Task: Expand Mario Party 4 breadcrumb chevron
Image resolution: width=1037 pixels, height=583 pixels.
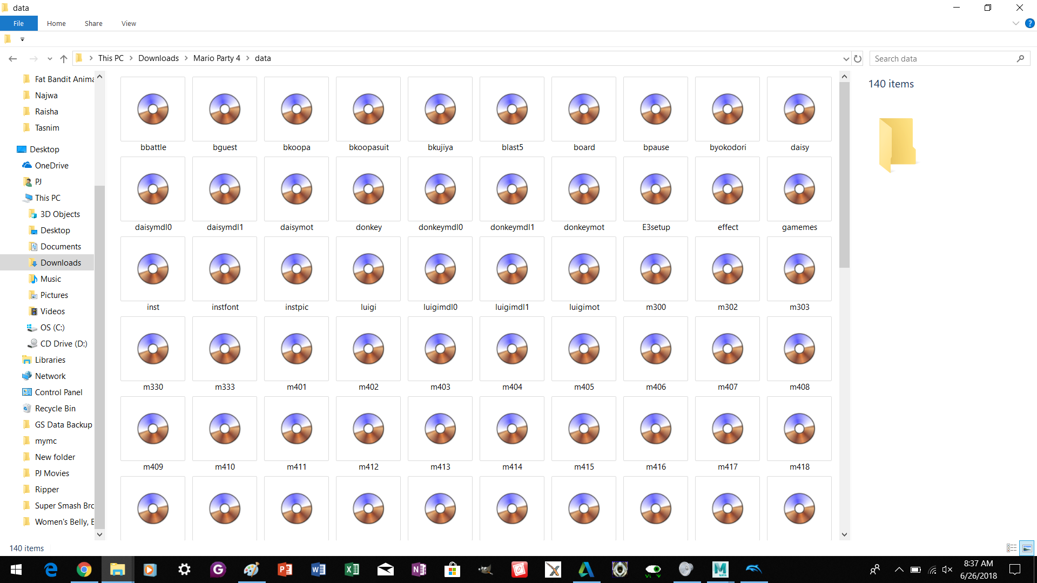Action: pos(247,58)
